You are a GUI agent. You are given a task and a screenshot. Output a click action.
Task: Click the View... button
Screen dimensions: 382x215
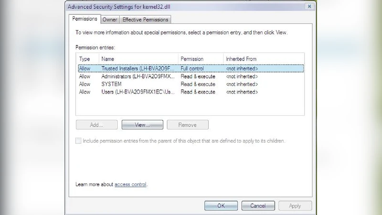[142, 125]
